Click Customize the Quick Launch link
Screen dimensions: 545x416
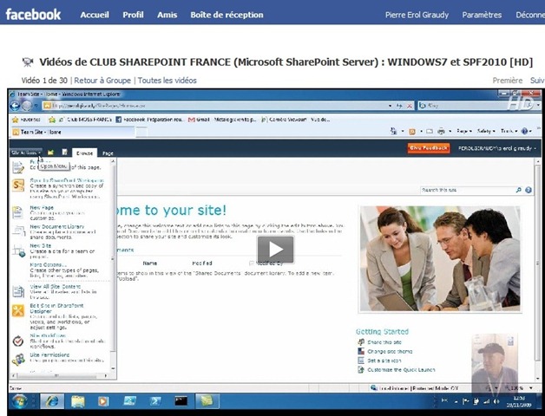click(401, 370)
